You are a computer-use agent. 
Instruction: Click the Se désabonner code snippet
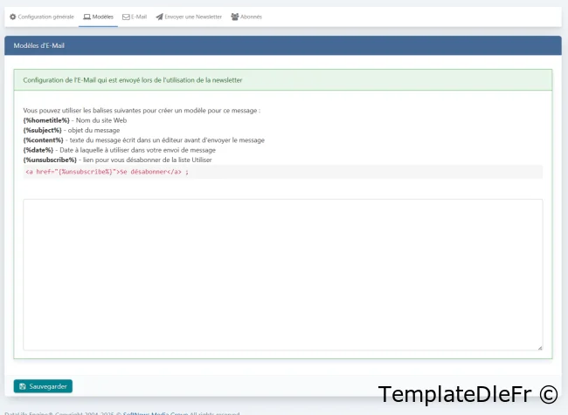107,172
